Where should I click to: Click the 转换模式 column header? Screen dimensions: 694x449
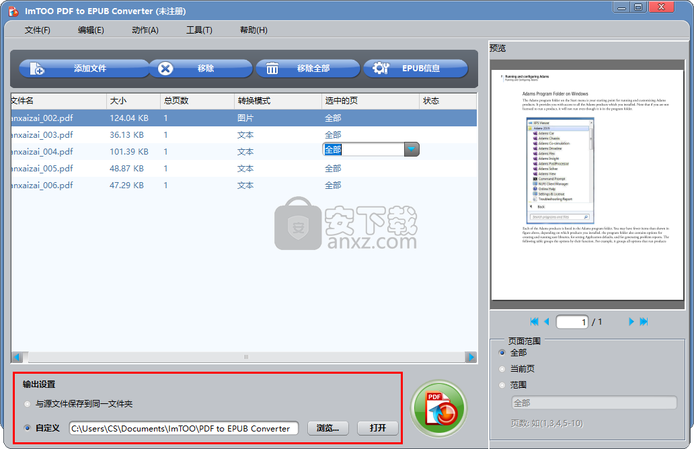coord(278,101)
